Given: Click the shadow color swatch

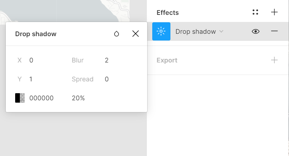Looking at the screenshot, I should pos(20,98).
